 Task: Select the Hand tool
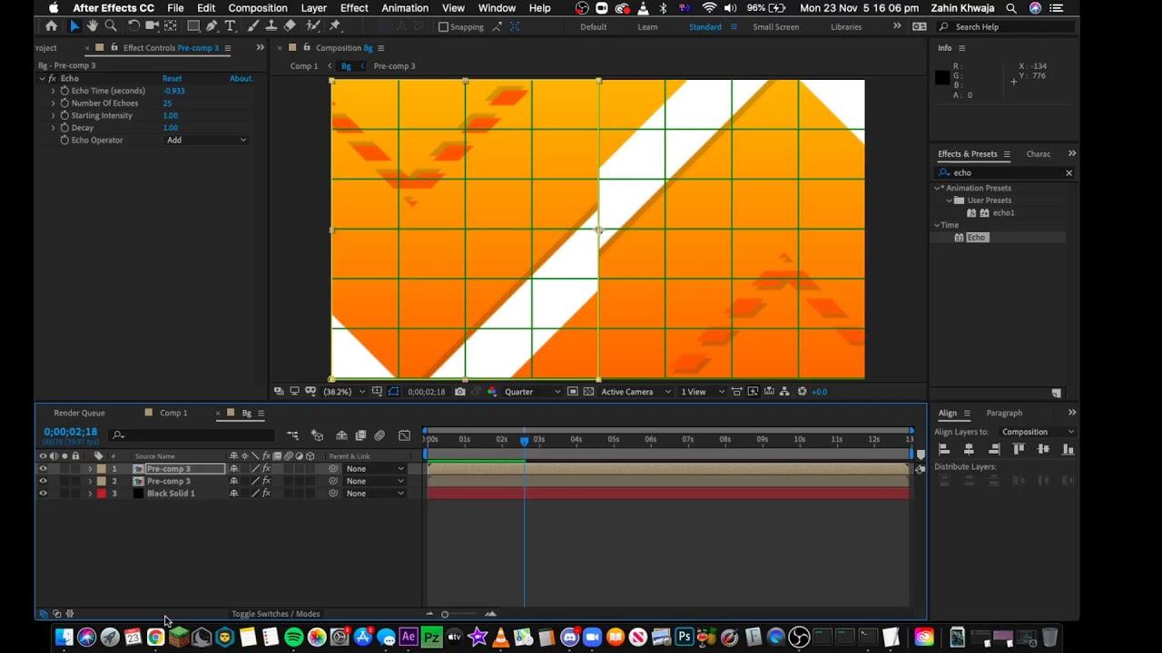coord(92,26)
